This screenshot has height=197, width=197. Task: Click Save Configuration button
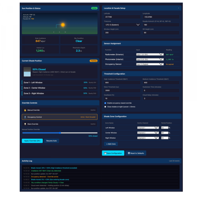[x=113, y=153]
